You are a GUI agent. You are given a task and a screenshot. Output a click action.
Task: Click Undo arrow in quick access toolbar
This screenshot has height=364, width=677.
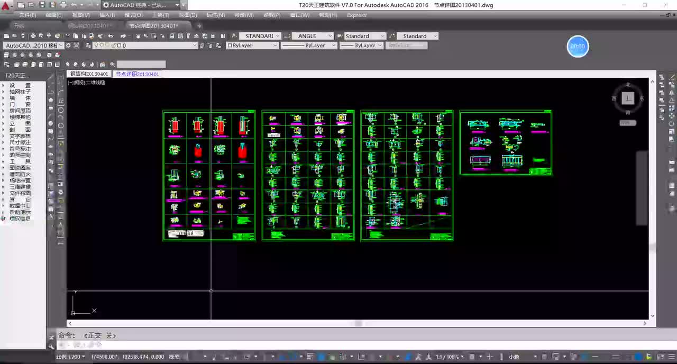pyautogui.click(x=74, y=5)
